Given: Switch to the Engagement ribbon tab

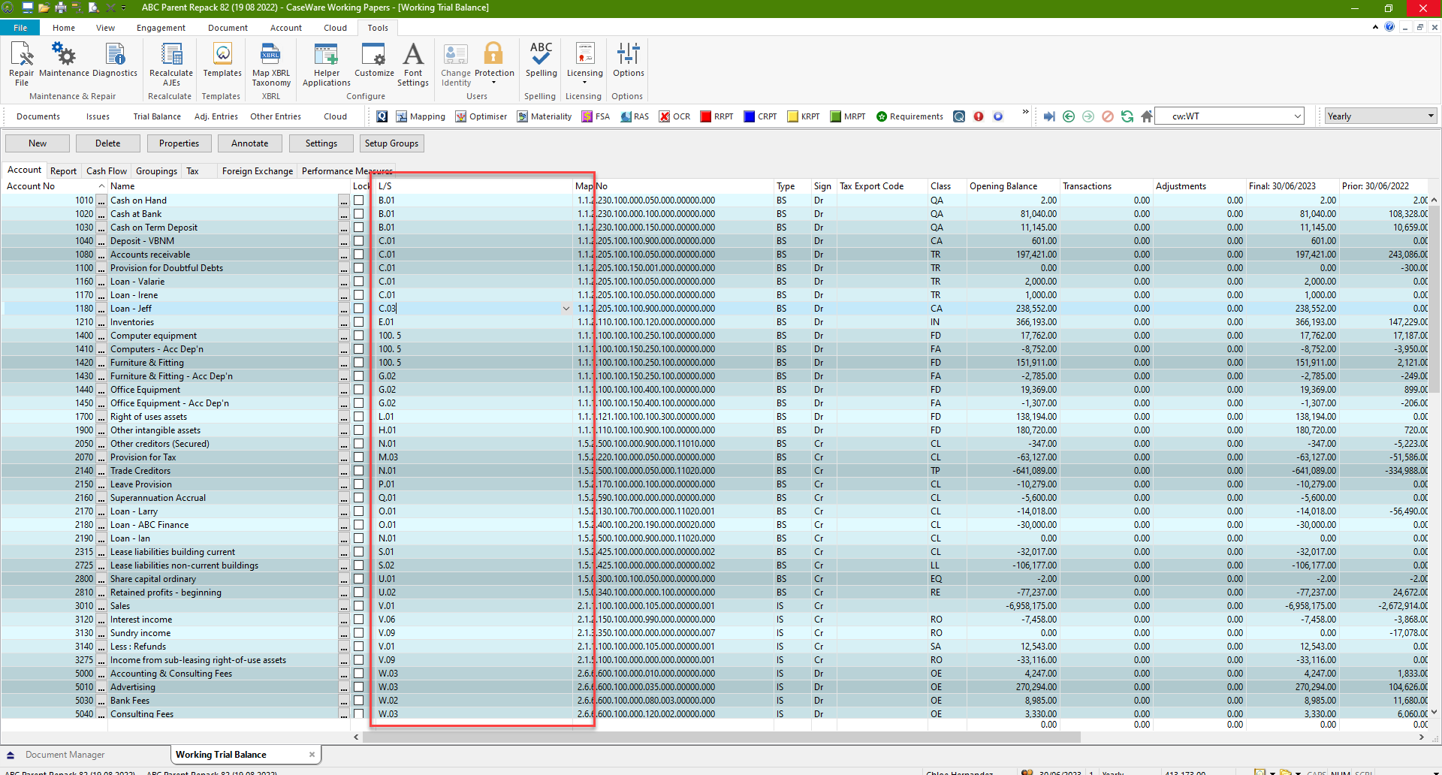Looking at the screenshot, I should point(161,28).
